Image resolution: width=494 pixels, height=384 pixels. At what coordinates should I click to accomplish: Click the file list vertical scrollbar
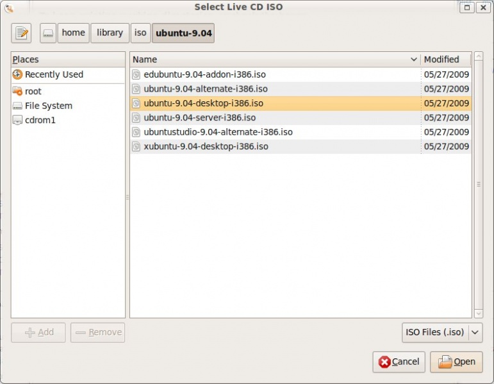[478, 185]
